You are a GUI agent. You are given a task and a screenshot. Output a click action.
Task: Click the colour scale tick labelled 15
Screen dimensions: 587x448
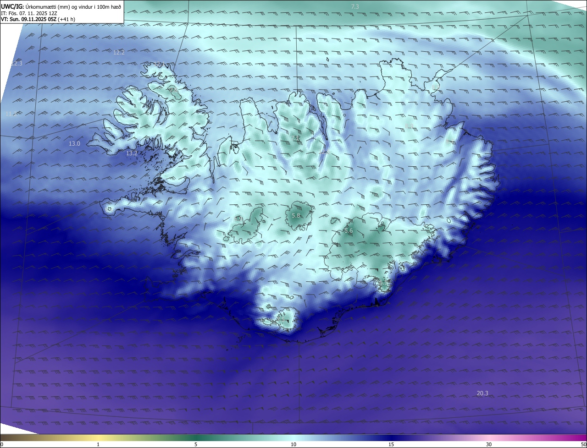click(x=391, y=444)
